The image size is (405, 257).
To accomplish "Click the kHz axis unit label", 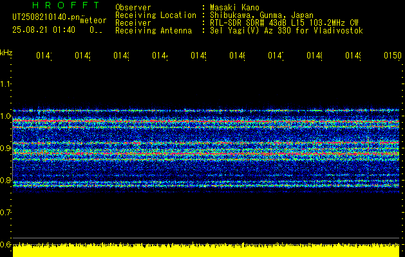I will point(6,53).
